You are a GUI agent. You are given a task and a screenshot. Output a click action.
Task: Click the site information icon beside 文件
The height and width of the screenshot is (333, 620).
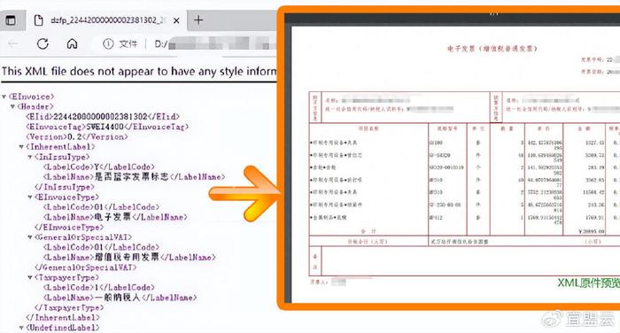pyautogui.click(x=108, y=43)
